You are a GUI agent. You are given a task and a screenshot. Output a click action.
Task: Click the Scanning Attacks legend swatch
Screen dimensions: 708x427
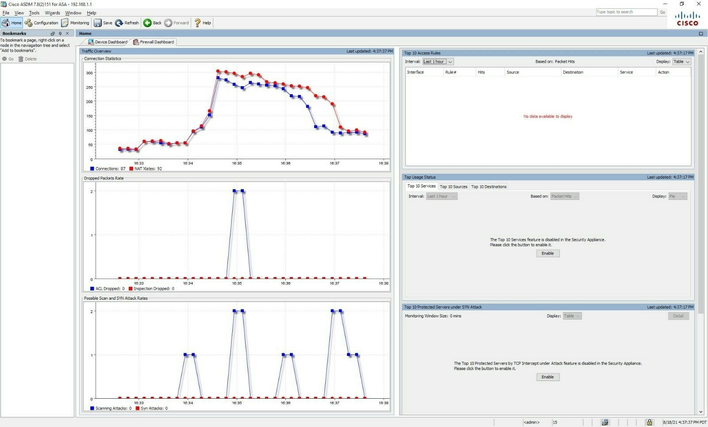click(92, 408)
